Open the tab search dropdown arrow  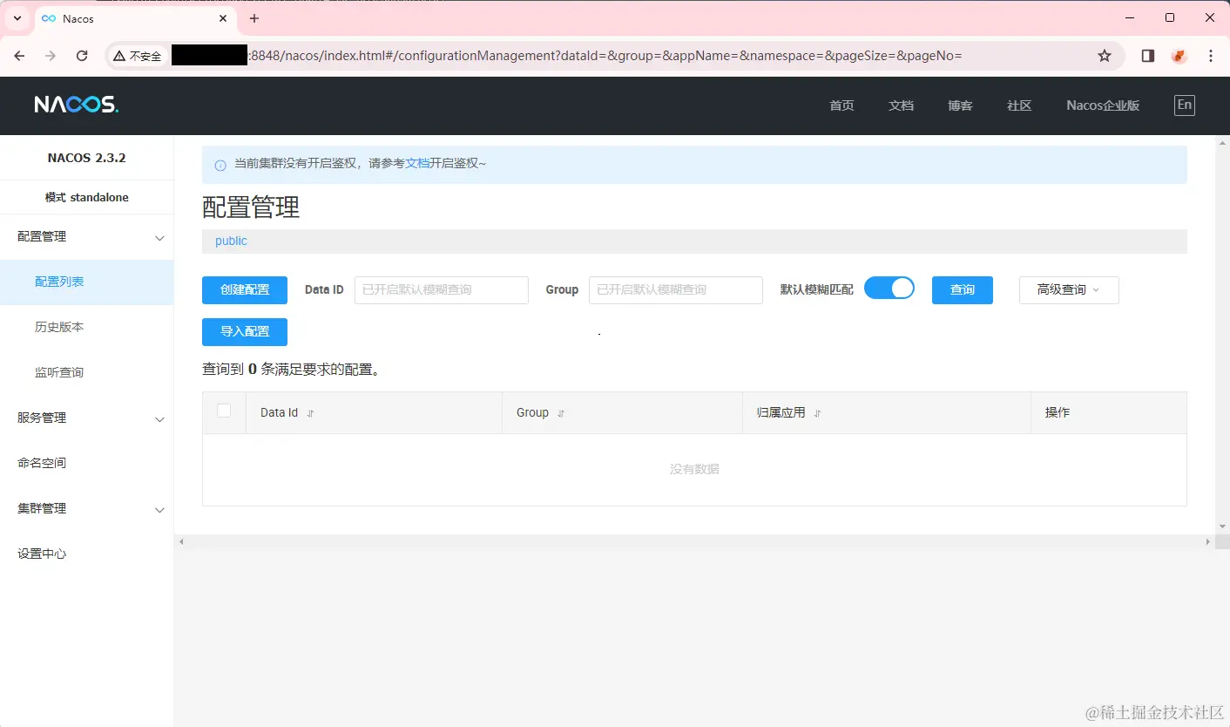point(17,18)
